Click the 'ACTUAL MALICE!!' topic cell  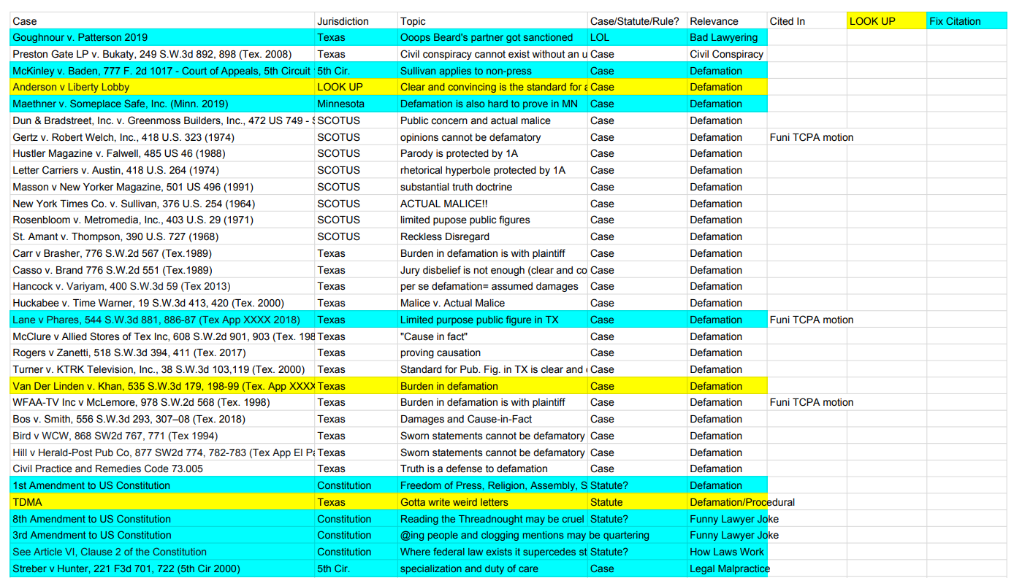tap(492, 204)
